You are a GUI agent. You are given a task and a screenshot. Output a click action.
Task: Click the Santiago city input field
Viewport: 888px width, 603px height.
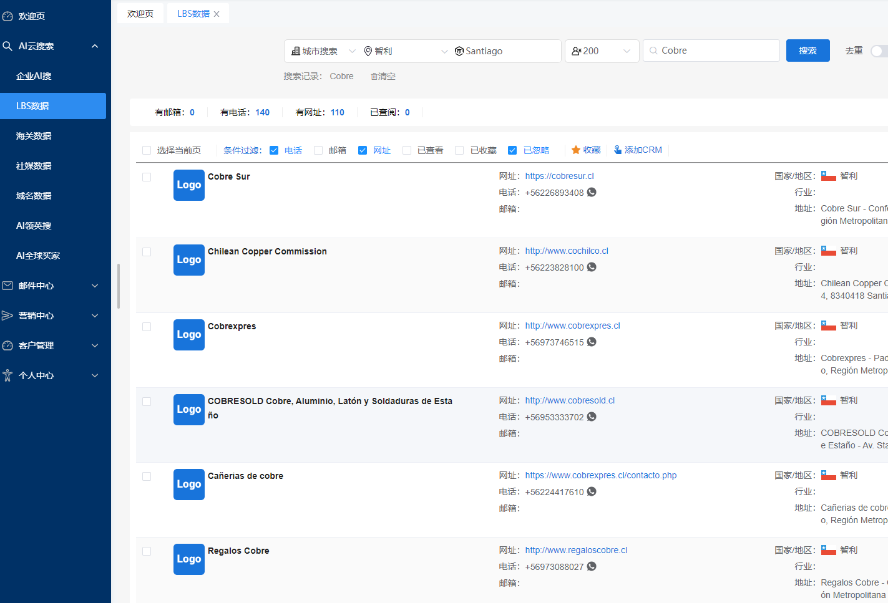click(507, 51)
